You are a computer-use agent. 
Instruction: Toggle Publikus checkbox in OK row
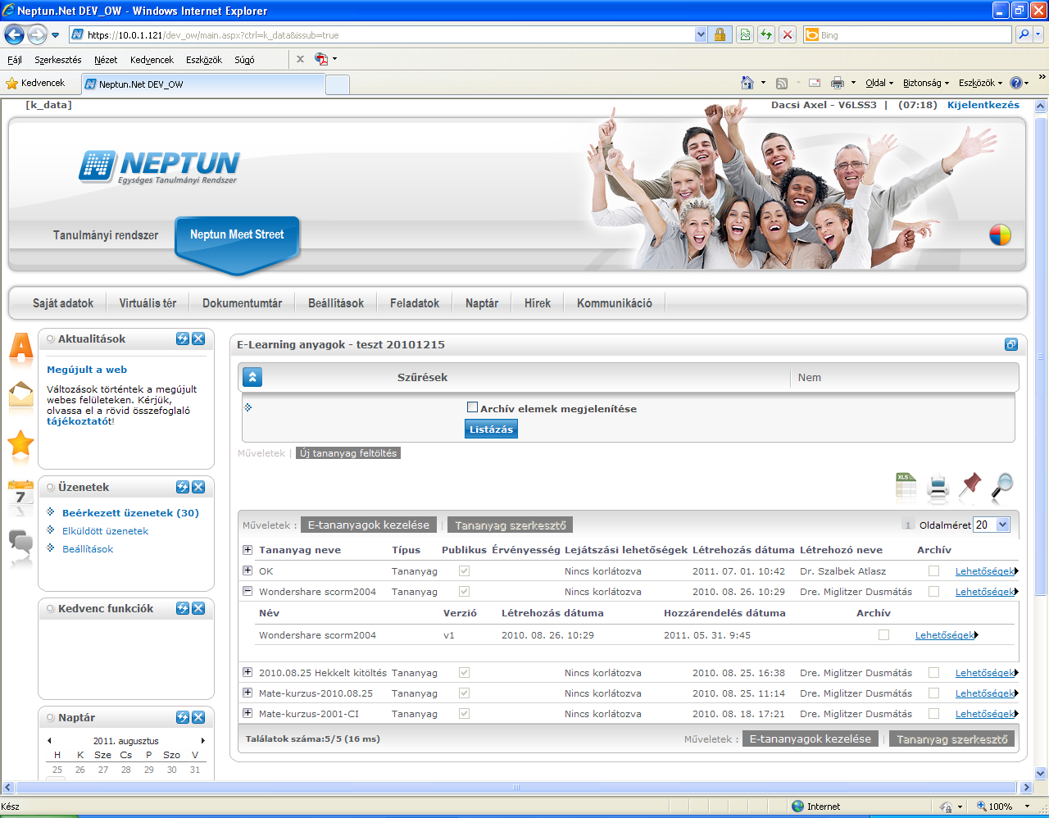[464, 571]
